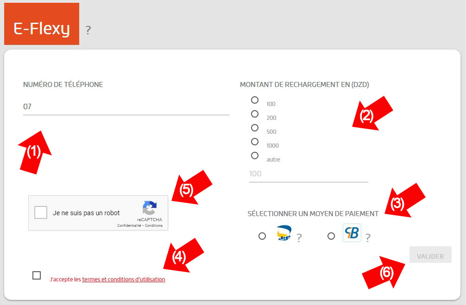Click the phone number input field
The width and height of the screenshot is (466, 305).
(x=125, y=106)
